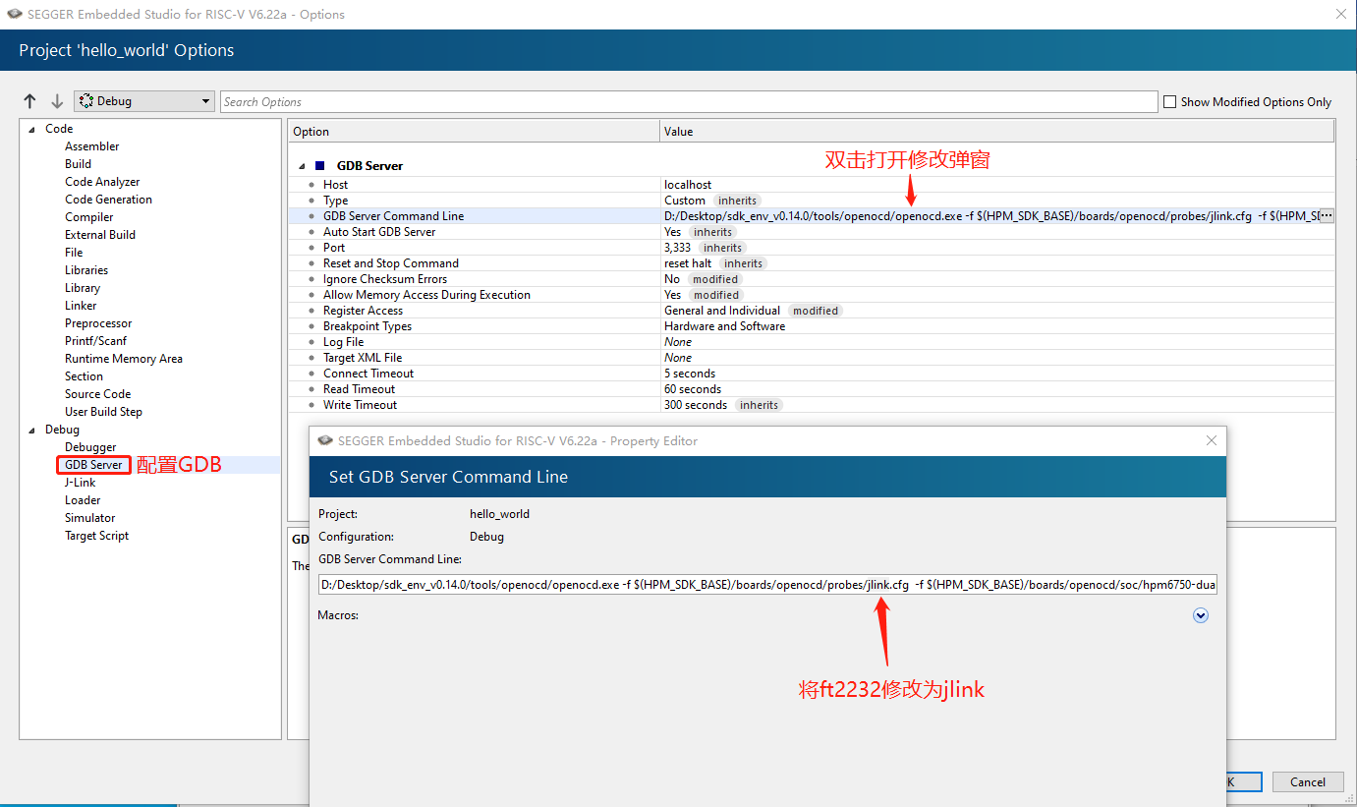
Task: Open the Linker options
Action: (81, 306)
